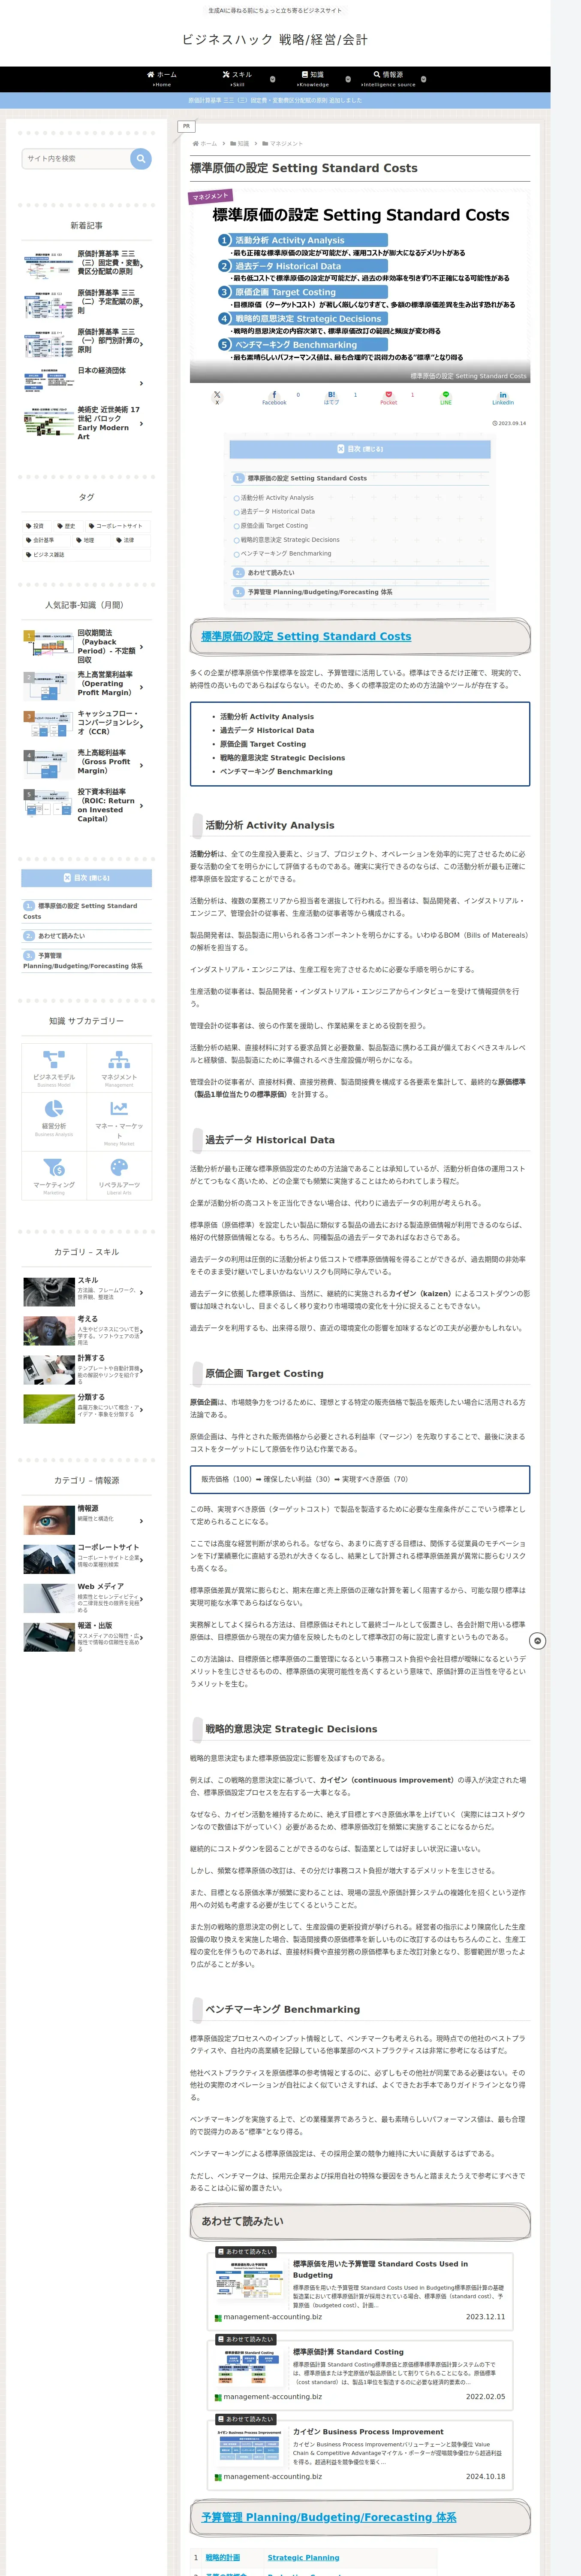The width and height of the screenshot is (581, 2576).
Task: Collapse the main article 目次 table of contents
Action: point(359,449)
